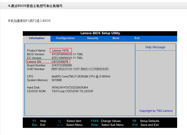187x135 pixels.
Task: Click the Copyright by TSC,Lenovo text
Action: click(156, 111)
